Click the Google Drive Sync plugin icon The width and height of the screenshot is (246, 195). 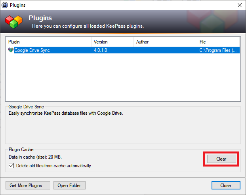coord(11,50)
